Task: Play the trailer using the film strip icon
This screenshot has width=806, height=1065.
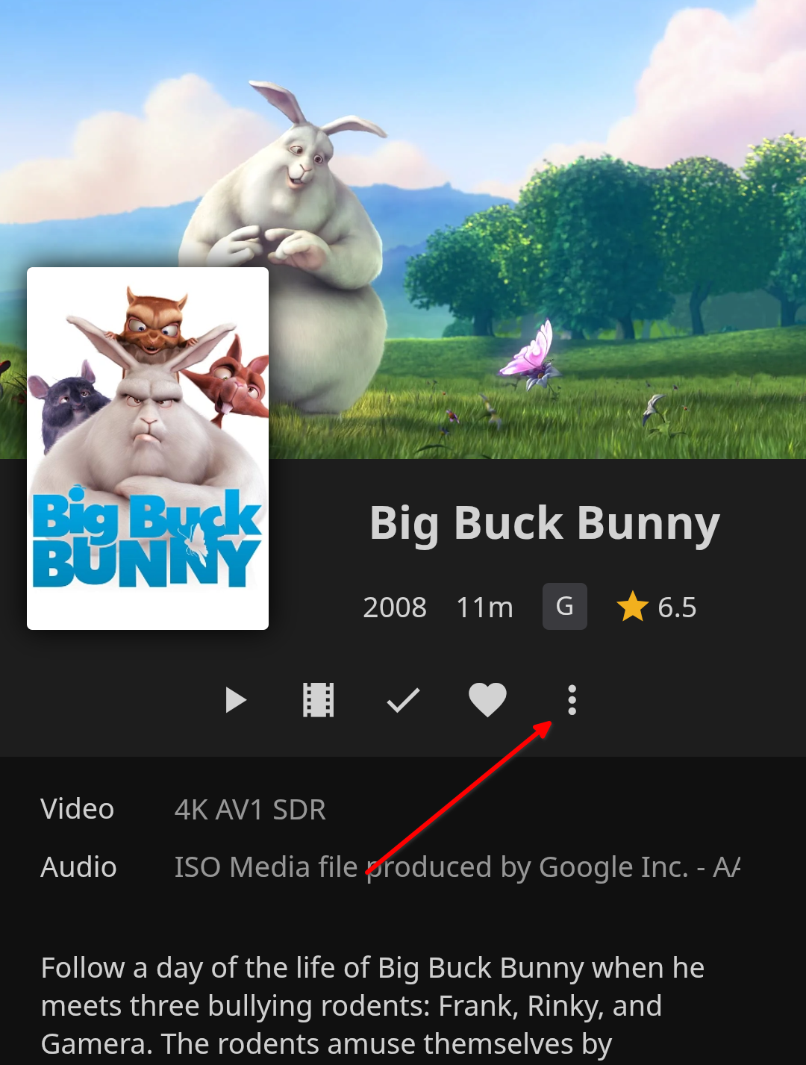Action: pyautogui.click(x=319, y=701)
